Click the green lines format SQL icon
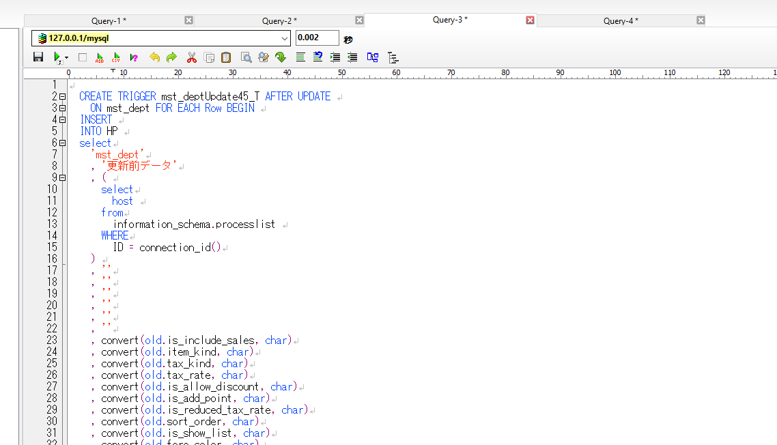This screenshot has width=777, height=445. pyautogui.click(x=300, y=57)
